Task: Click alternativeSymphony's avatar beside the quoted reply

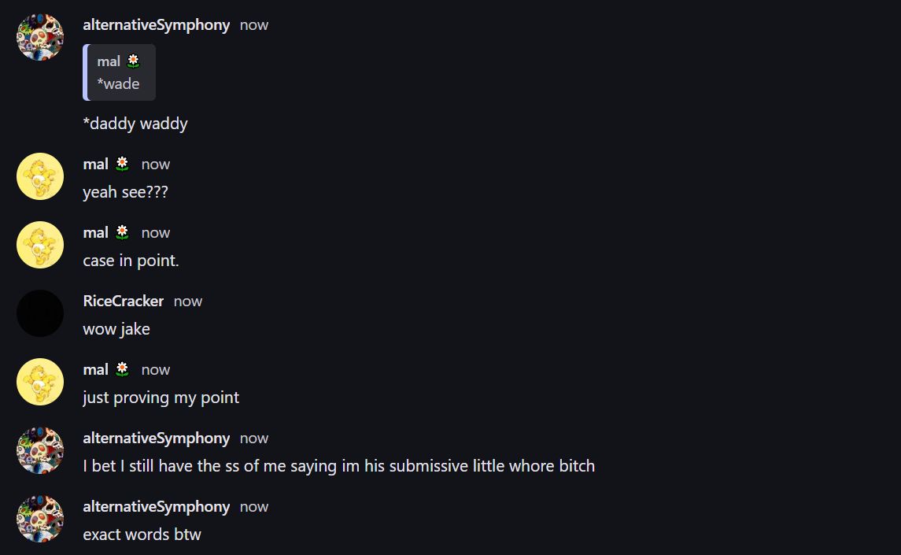Action: [x=40, y=37]
